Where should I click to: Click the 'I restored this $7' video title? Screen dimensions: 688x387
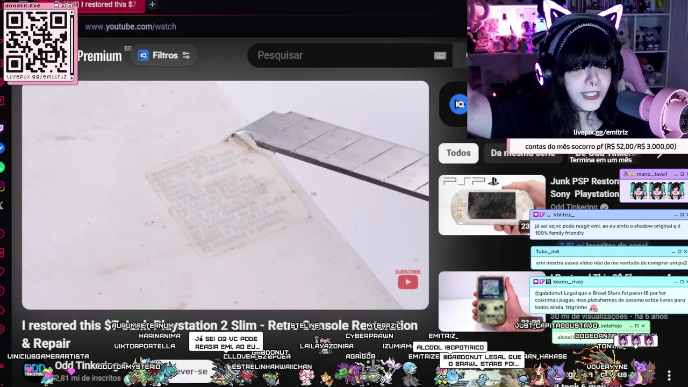click(219, 334)
